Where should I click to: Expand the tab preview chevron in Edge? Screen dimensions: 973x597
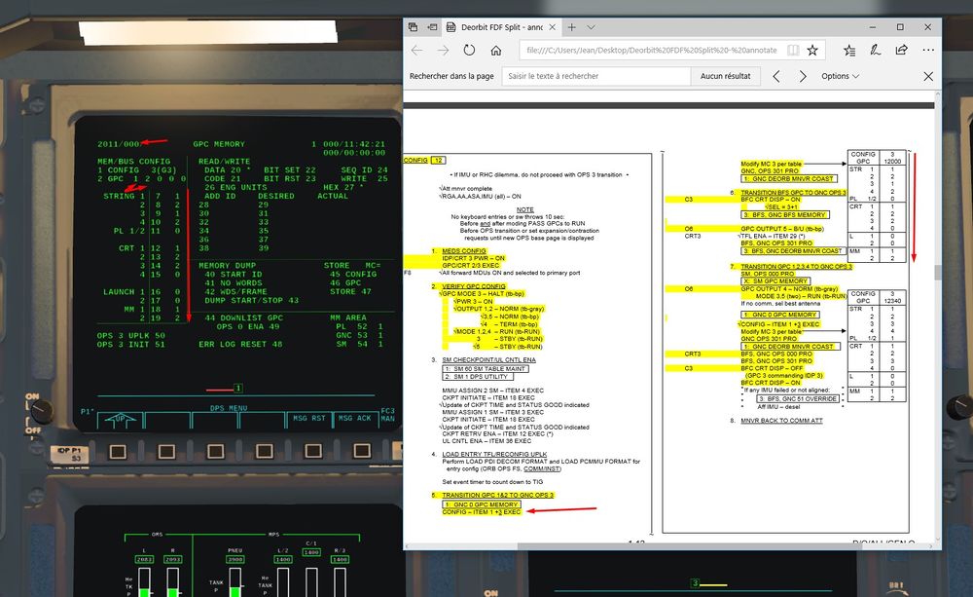coord(591,27)
